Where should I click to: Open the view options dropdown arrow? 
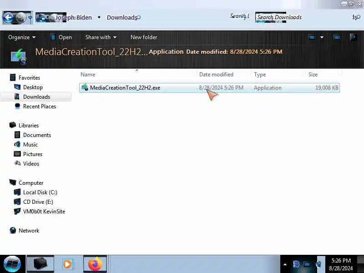point(322,37)
